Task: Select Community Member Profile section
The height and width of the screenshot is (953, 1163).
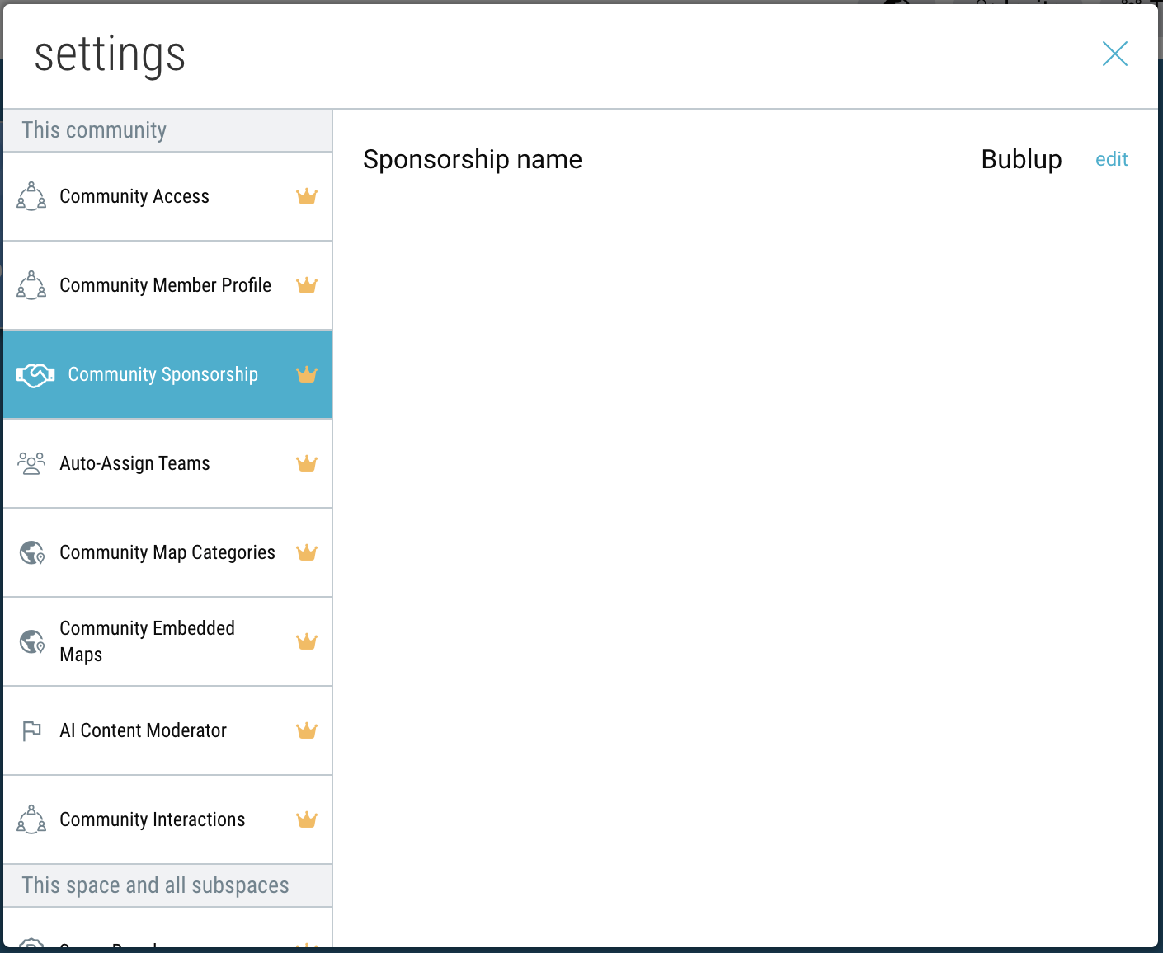Action: click(x=165, y=285)
